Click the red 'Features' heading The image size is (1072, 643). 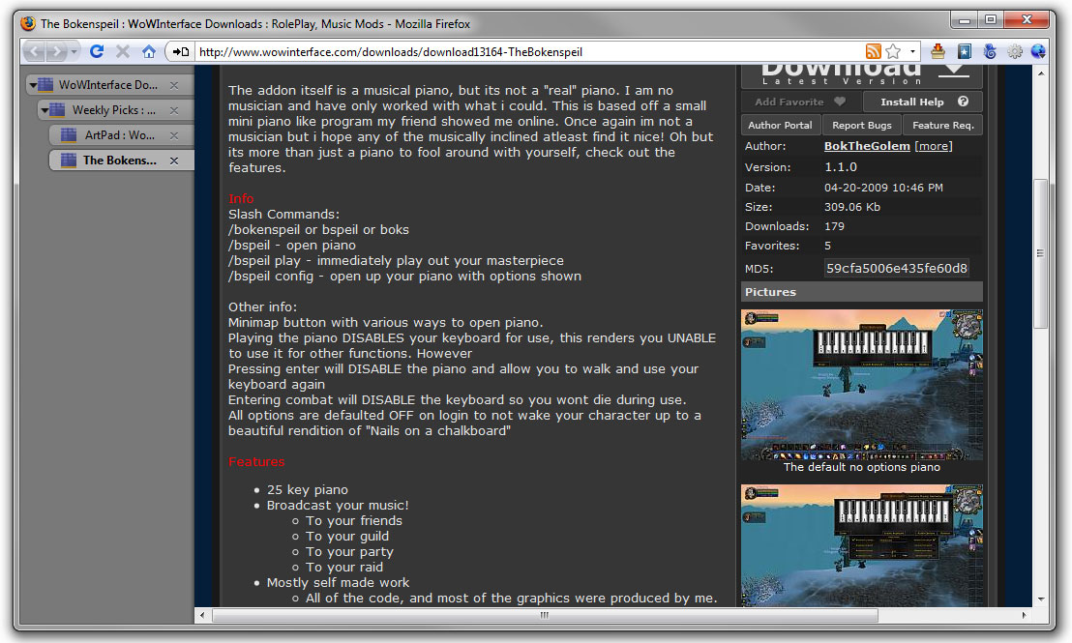tap(256, 462)
